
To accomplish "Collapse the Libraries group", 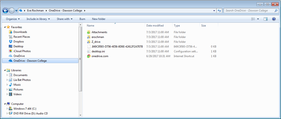I will pyautogui.click(x=5, y=70).
